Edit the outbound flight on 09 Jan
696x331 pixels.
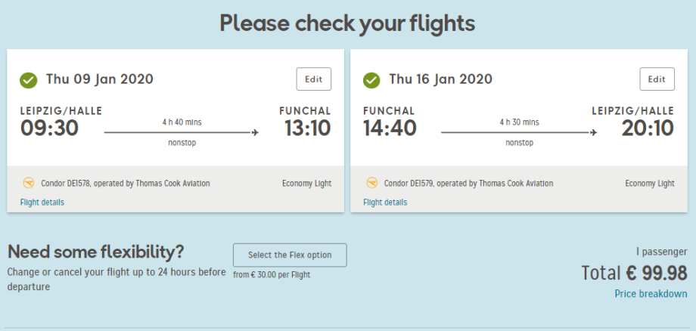(313, 79)
